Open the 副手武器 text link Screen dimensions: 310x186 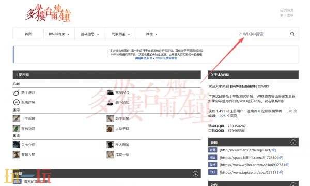122,119
